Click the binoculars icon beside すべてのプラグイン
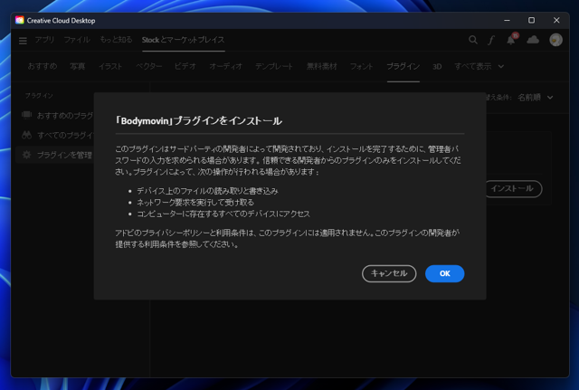The height and width of the screenshot is (390, 579). pyautogui.click(x=26, y=135)
